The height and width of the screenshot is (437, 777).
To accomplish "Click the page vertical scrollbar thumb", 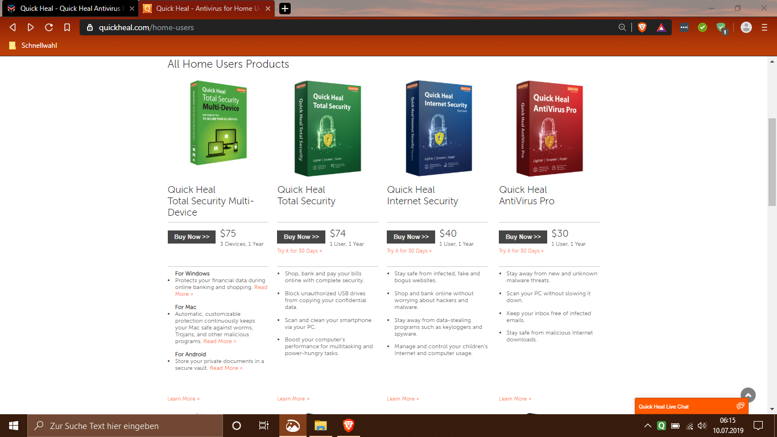I will click(772, 162).
